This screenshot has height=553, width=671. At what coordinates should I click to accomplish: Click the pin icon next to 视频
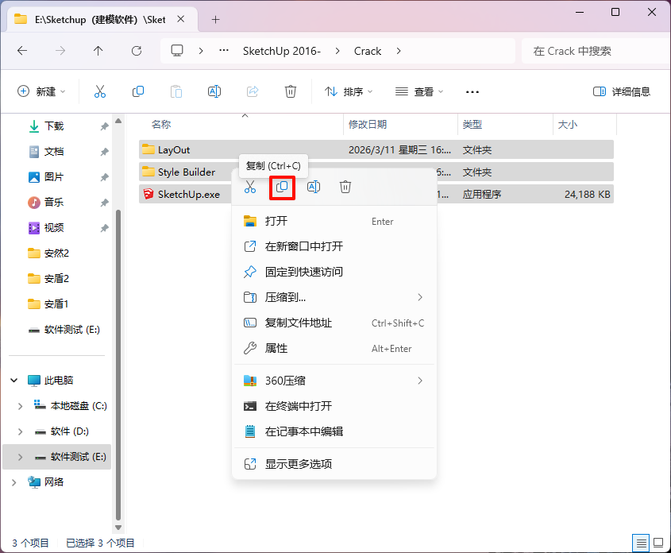(x=104, y=228)
